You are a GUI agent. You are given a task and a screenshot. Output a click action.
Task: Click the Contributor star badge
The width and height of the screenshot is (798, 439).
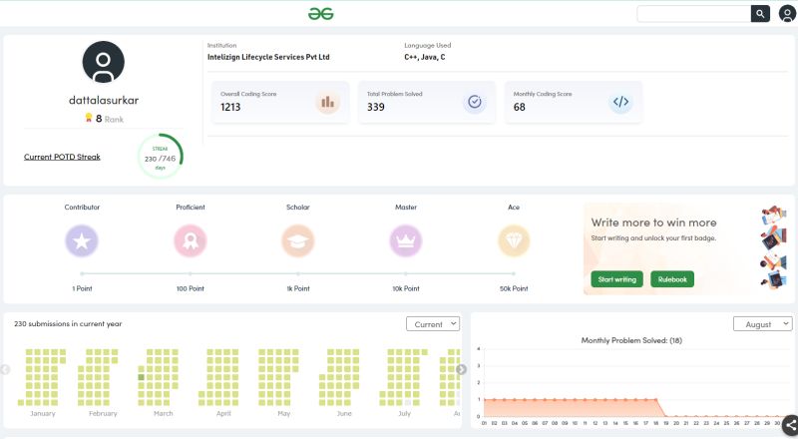pyautogui.click(x=82, y=240)
